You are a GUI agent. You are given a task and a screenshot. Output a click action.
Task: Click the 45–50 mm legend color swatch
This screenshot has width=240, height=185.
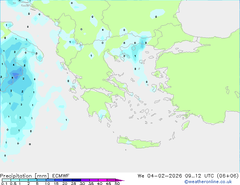point(111,180)
